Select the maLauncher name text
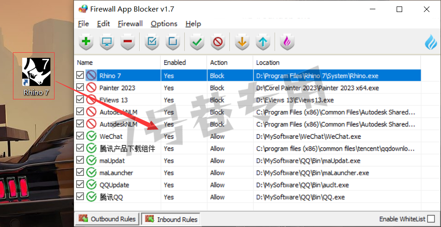This screenshot has height=227, width=441. [116, 173]
